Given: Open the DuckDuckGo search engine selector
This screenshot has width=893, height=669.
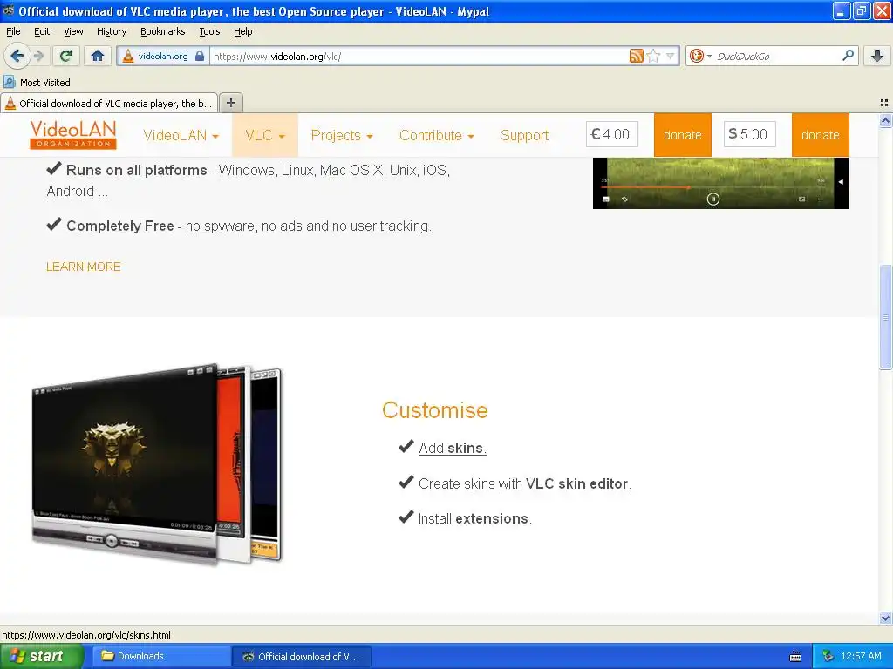Looking at the screenshot, I should [700, 56].
